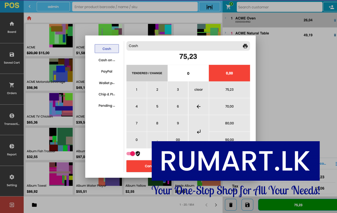Go to next product page chevron
Viewport: 337px width, 213px height.
pos(216,205)
